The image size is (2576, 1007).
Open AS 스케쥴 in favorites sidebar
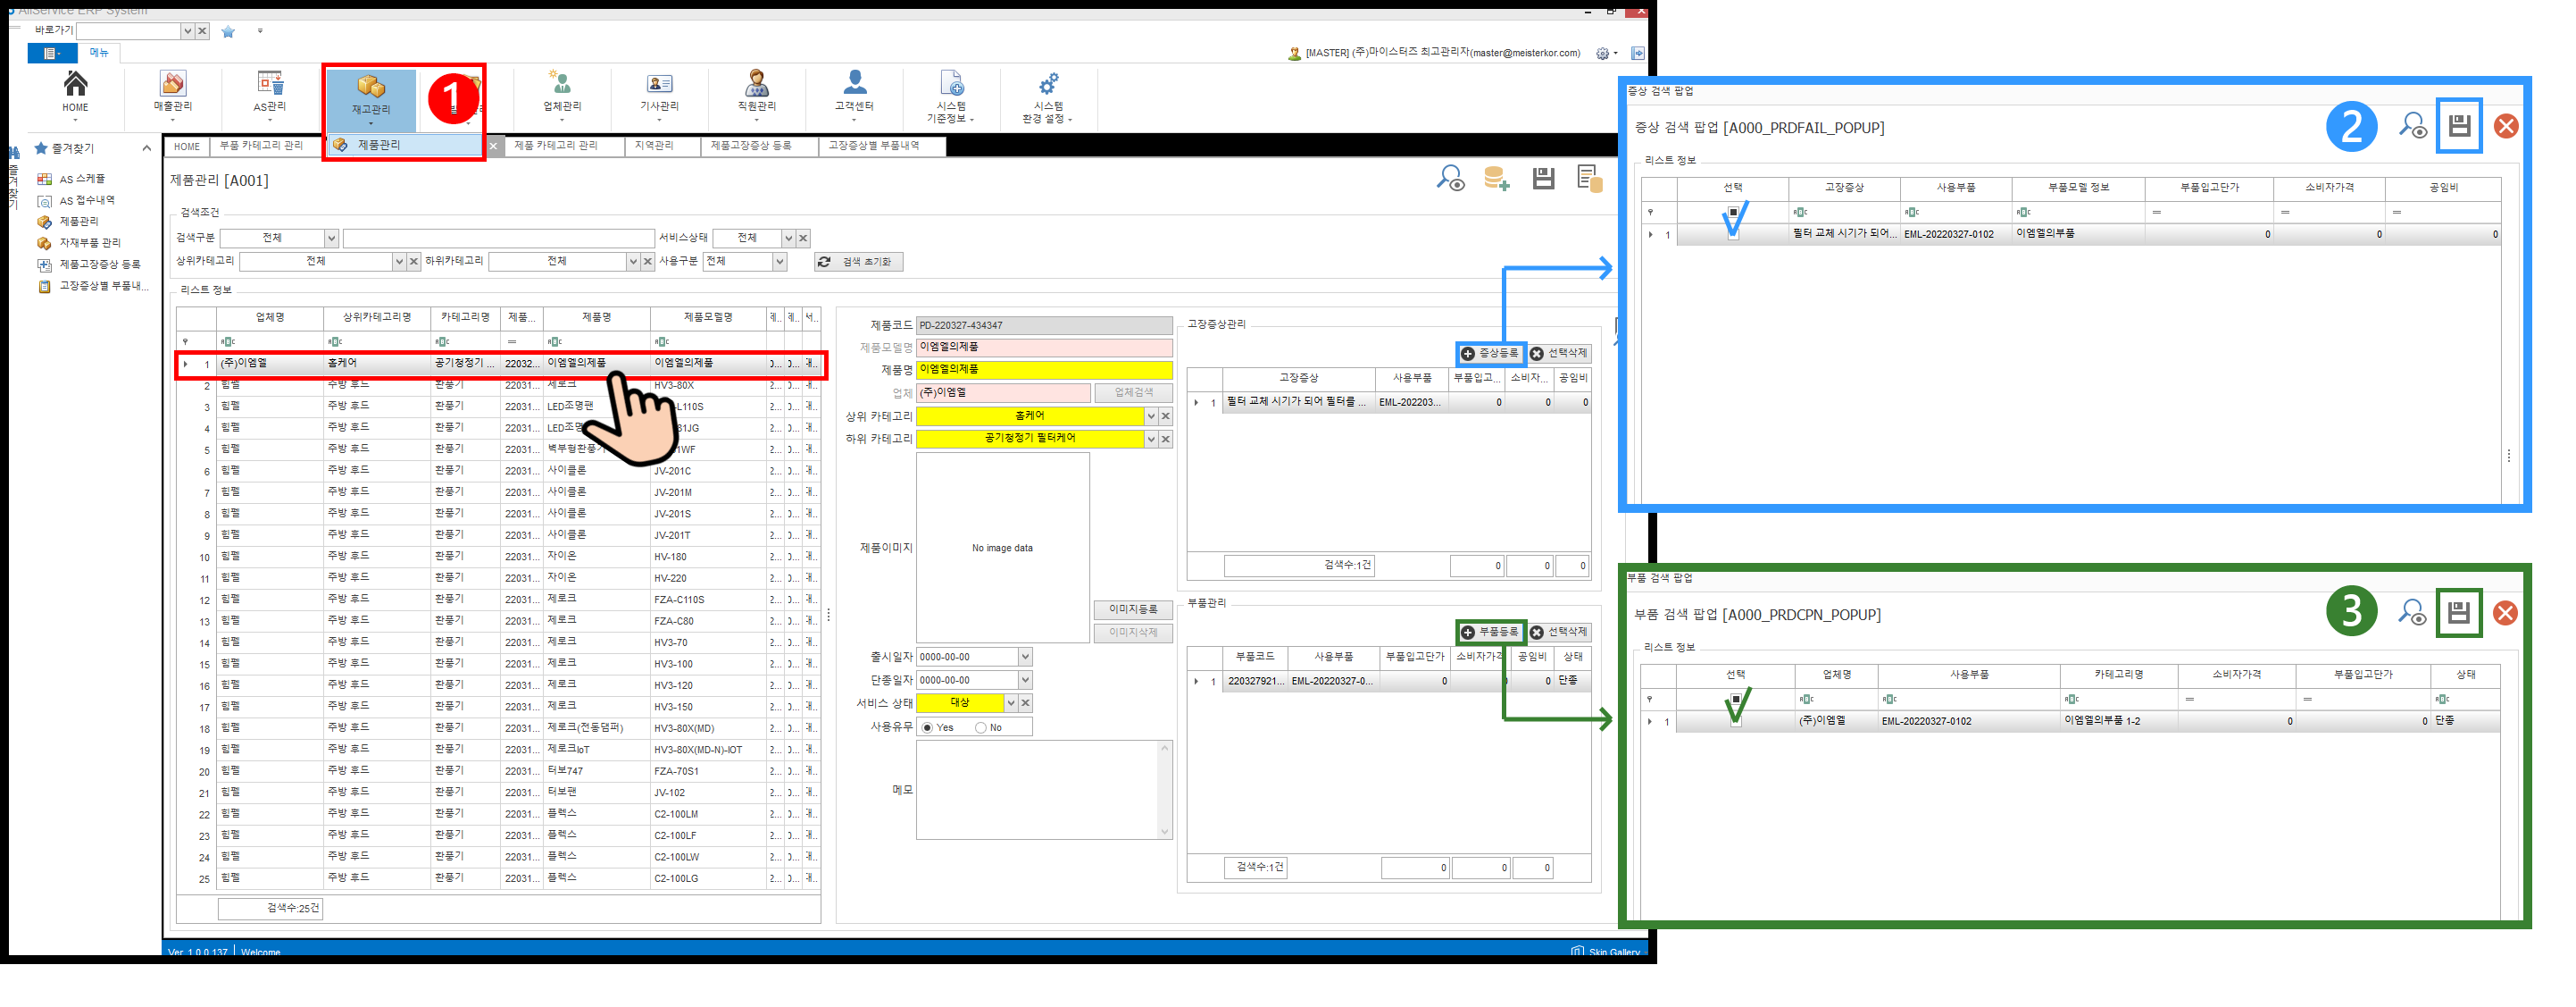pos(81,180)
